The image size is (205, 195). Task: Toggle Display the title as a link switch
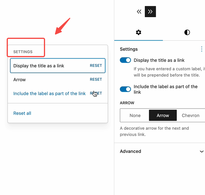(125, 60)
